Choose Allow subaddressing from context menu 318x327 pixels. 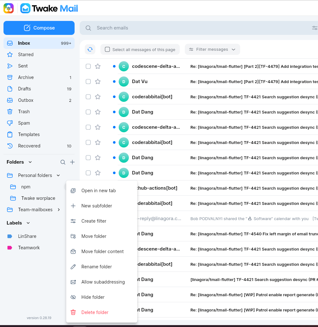(102, 282)
